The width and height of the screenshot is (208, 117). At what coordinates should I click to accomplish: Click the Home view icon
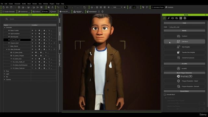tap(92, 7)
